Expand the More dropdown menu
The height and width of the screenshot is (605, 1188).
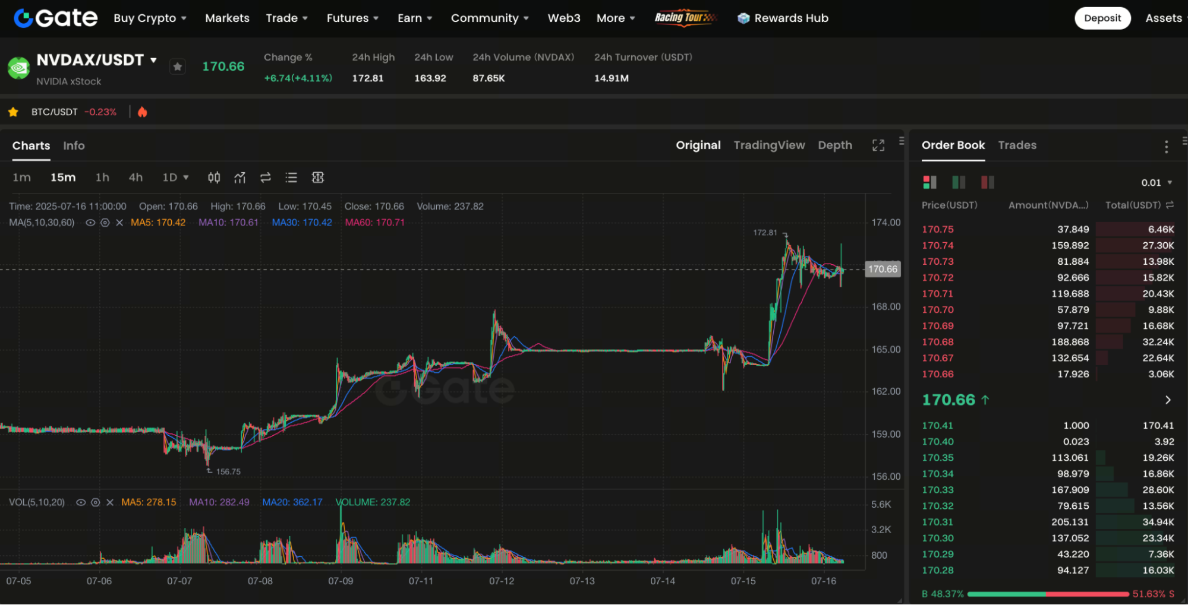coord(616,18)
